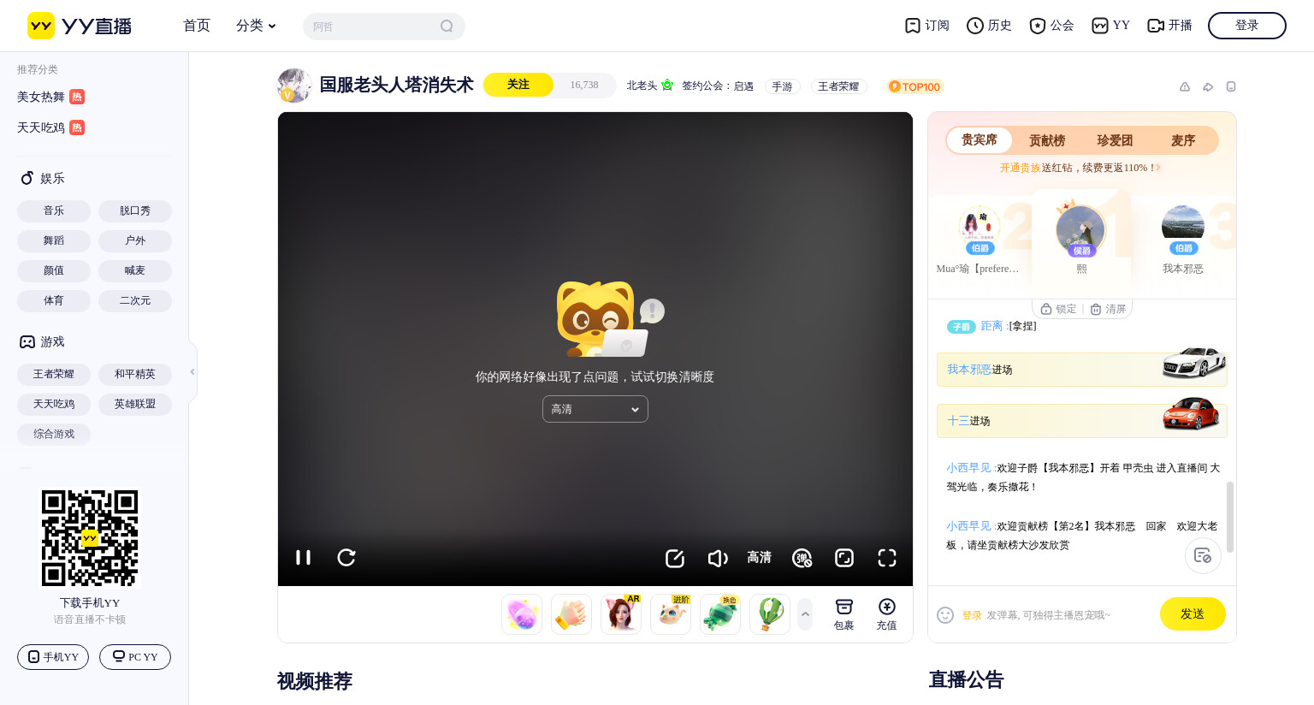The width and height of the screenshot is (1314, 705).
Task: Open 充值 recharge
Action: click(887, 614)
